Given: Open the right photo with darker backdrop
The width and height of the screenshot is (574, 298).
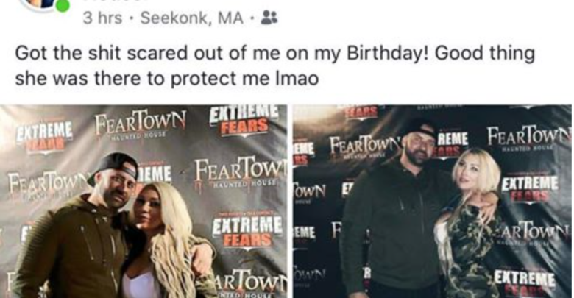Looking at the screenshot, I should click(x=432, y=202).
